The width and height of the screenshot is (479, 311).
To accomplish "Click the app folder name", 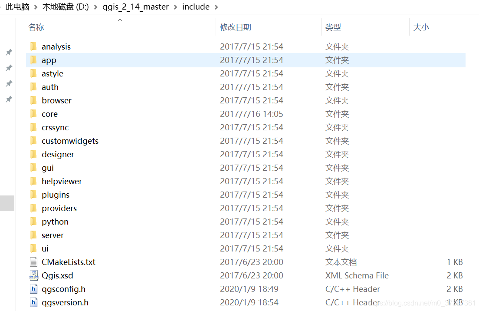I will pos(49,60).
